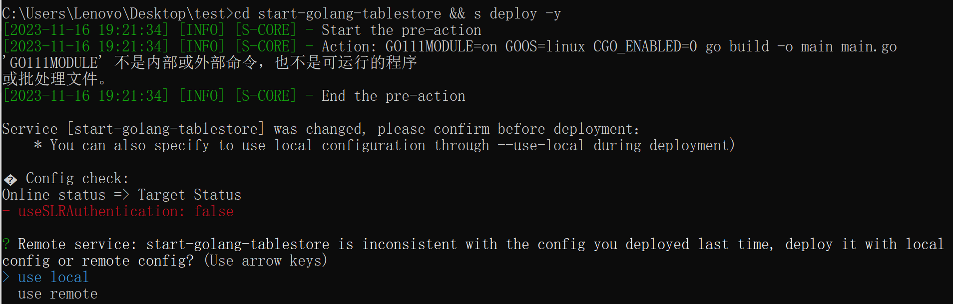Click the 'End the pre-action' log line
The image size is (953, 304).
click(394, 96)
